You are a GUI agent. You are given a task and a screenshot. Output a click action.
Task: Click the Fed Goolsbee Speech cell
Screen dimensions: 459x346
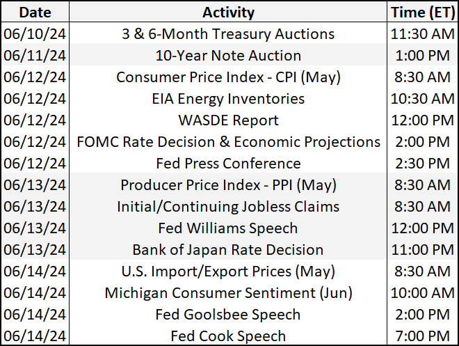point(228,315)
